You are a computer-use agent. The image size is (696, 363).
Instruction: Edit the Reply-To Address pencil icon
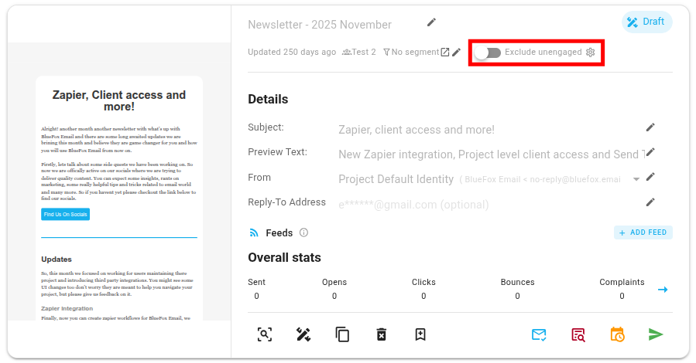pyautogui.click(x=650, y=202)
